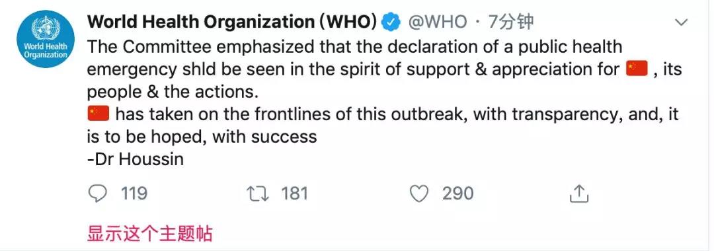Share the tweet via the upload icon
Image resolution: width=714 pixels, height=251 pixels.
click(x=579, y=194)
